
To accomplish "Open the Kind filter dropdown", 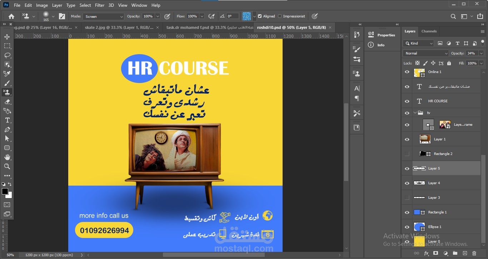I will tap(418, 43).
